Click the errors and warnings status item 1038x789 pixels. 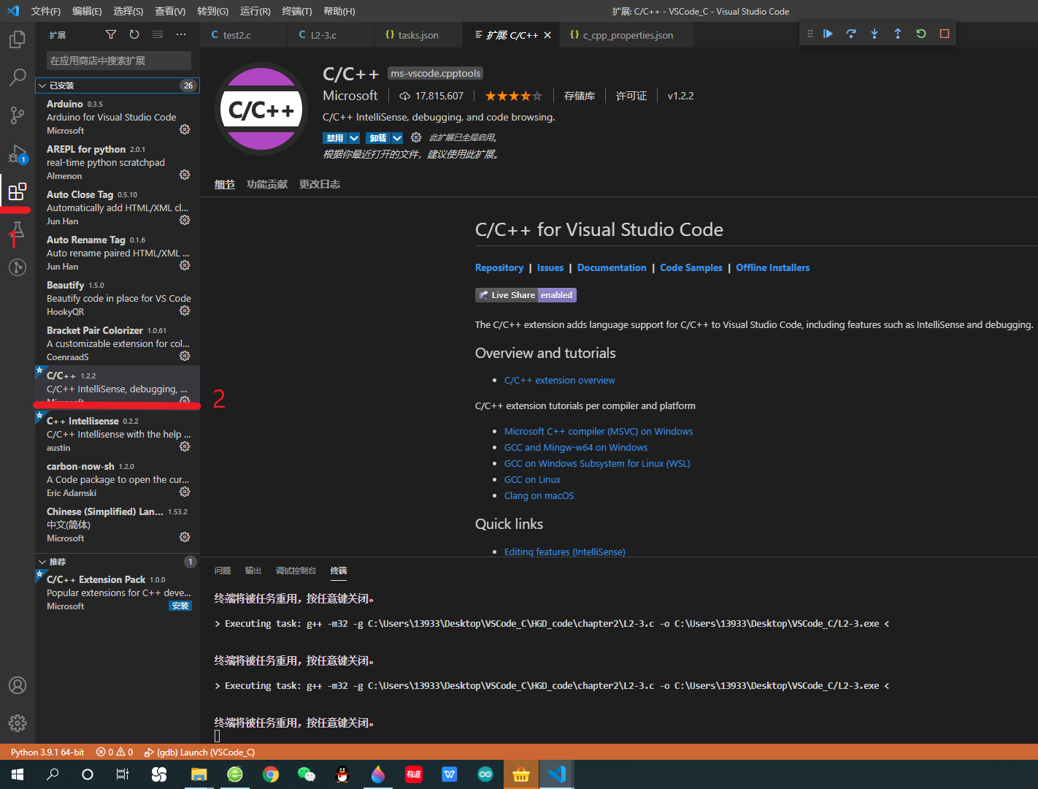click(115, 752)
